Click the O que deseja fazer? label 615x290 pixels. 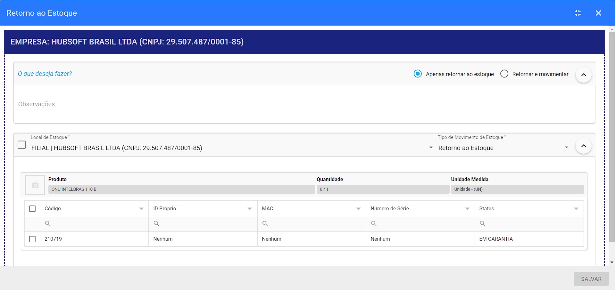45,74
